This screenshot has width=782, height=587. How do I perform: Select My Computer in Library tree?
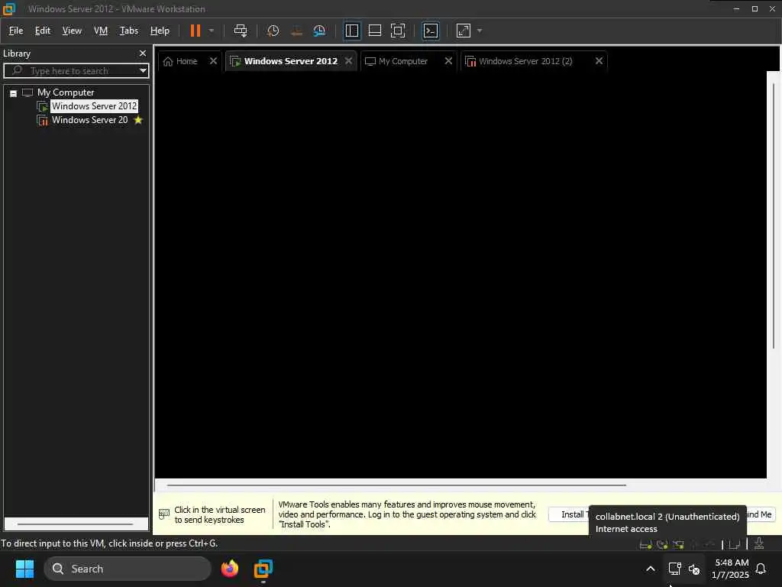click(66, 92)
